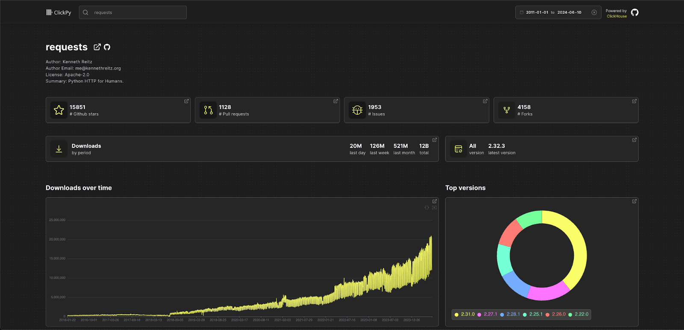
Task: Open the start date 2011-01-01 picker
Action: tap(537, 12)
